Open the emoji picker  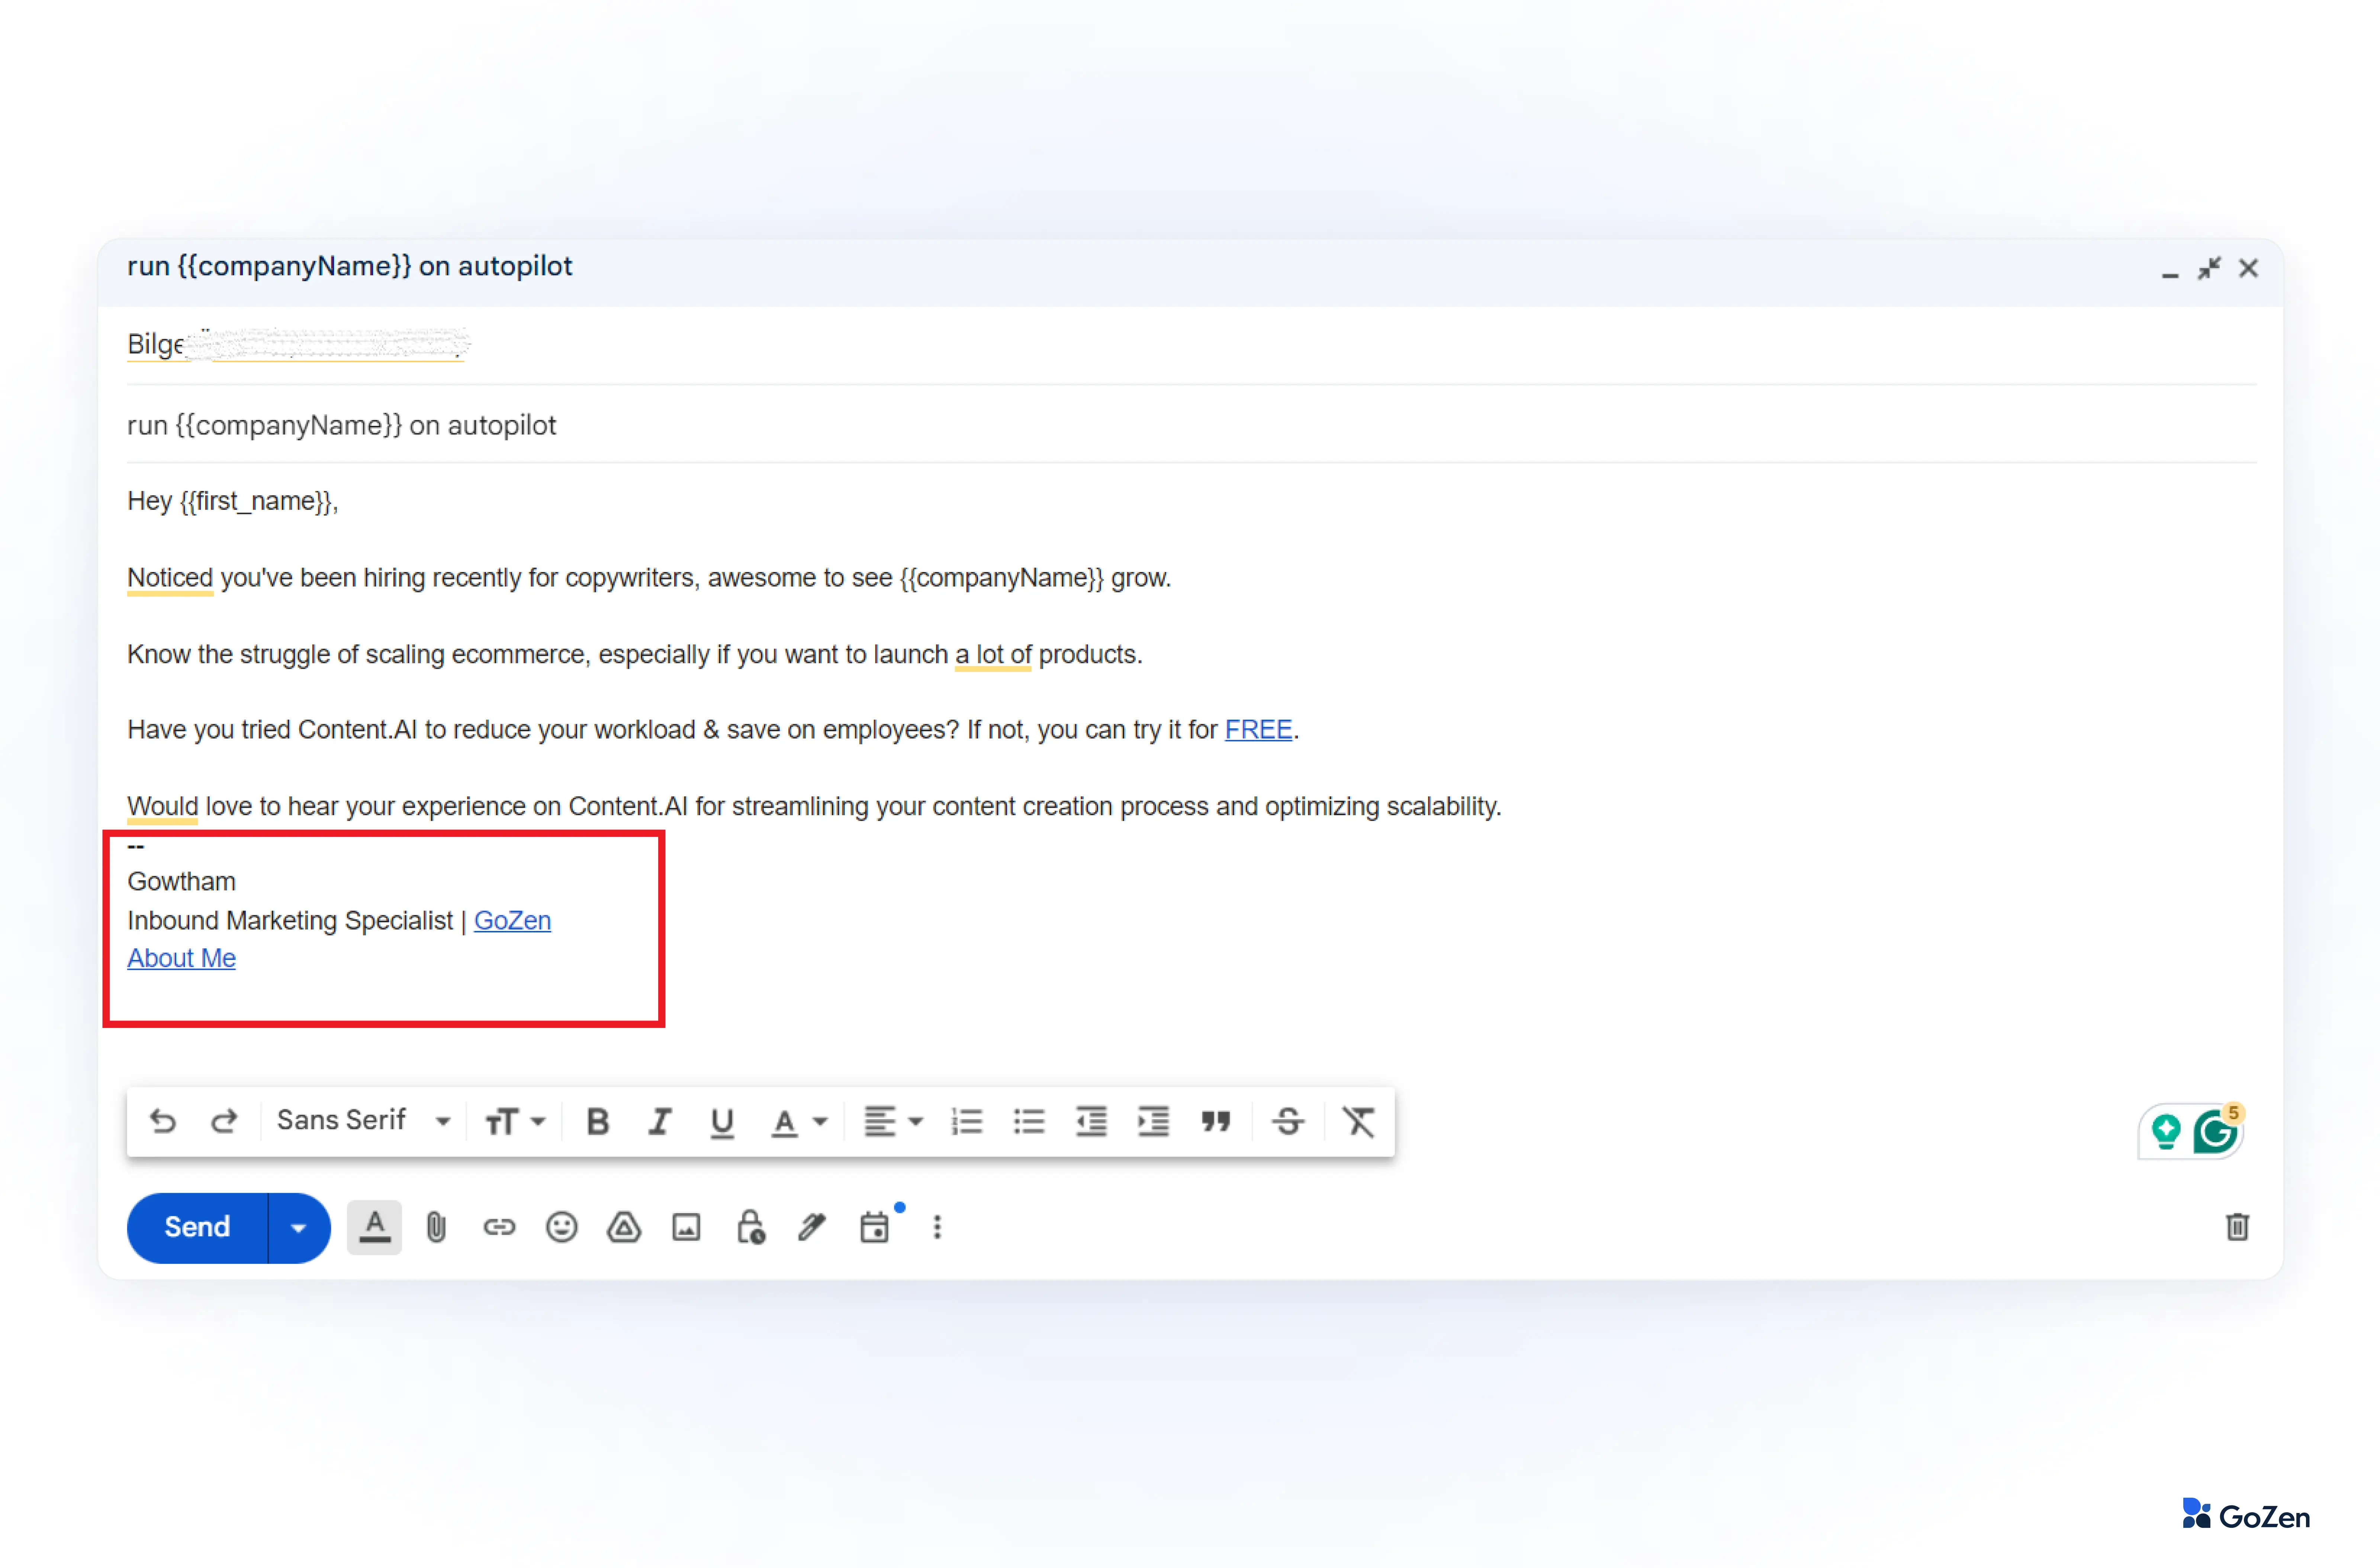tap(561, 1227)
